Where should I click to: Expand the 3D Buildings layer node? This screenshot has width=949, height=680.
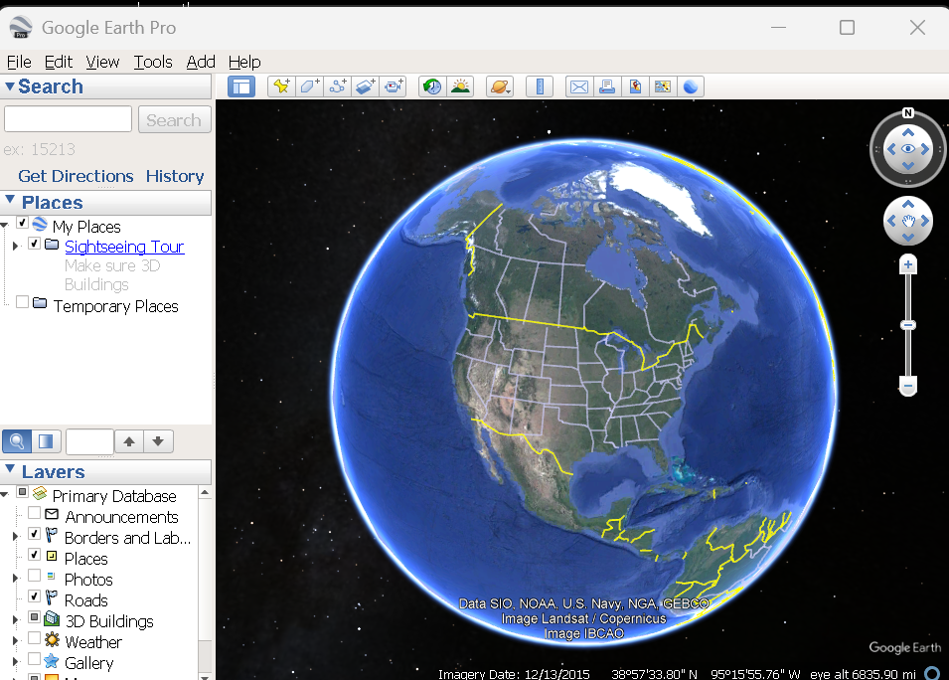16,619
